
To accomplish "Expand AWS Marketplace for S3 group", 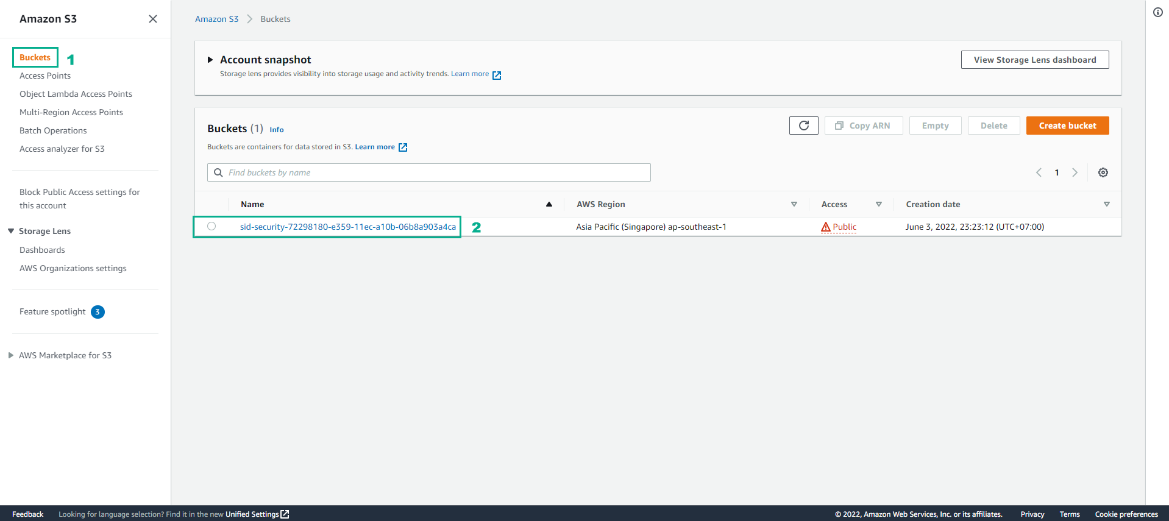I will [x=11, y=355].
